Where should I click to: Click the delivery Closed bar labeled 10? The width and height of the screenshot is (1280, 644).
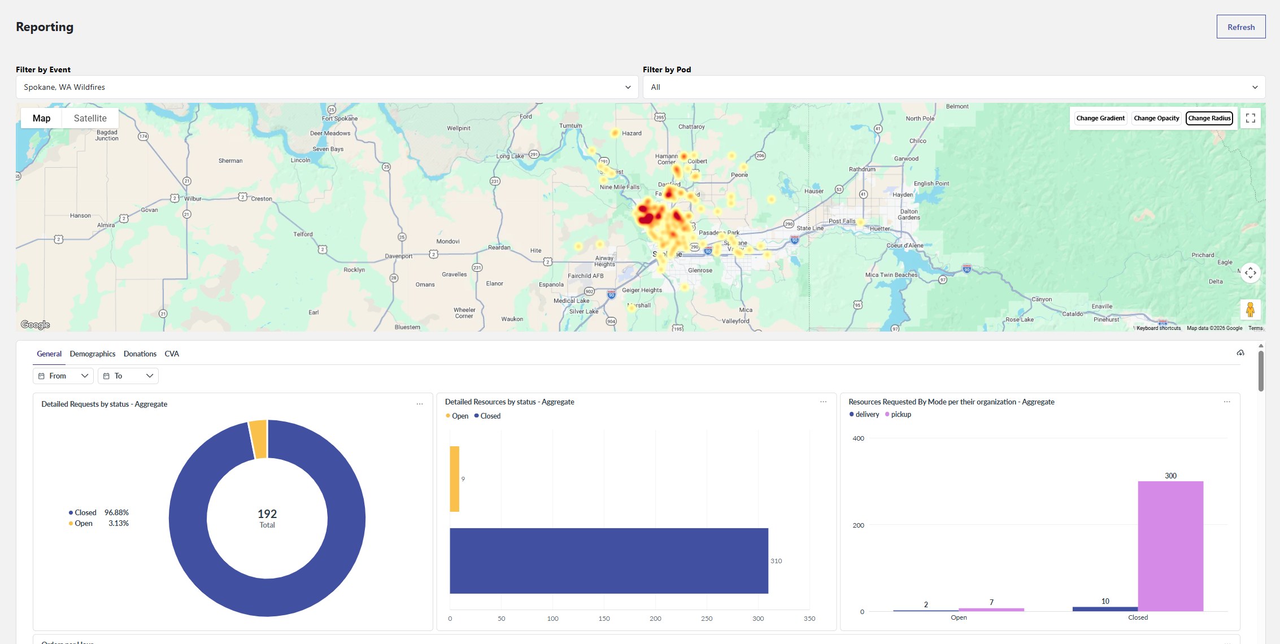[x=1105, y=609]
